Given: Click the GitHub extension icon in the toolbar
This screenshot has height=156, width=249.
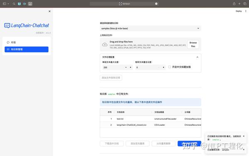Looking at the screenshot, I should 30,4.
